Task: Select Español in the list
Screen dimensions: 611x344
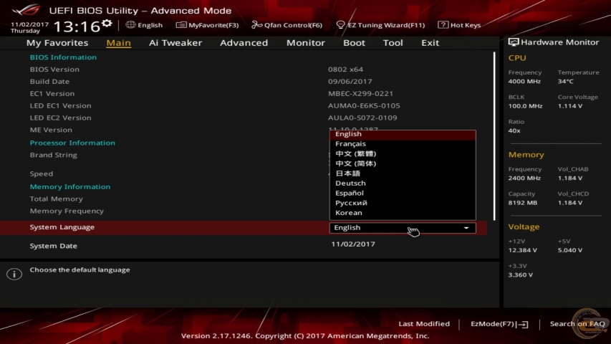Action: click(x=403, y=193)
